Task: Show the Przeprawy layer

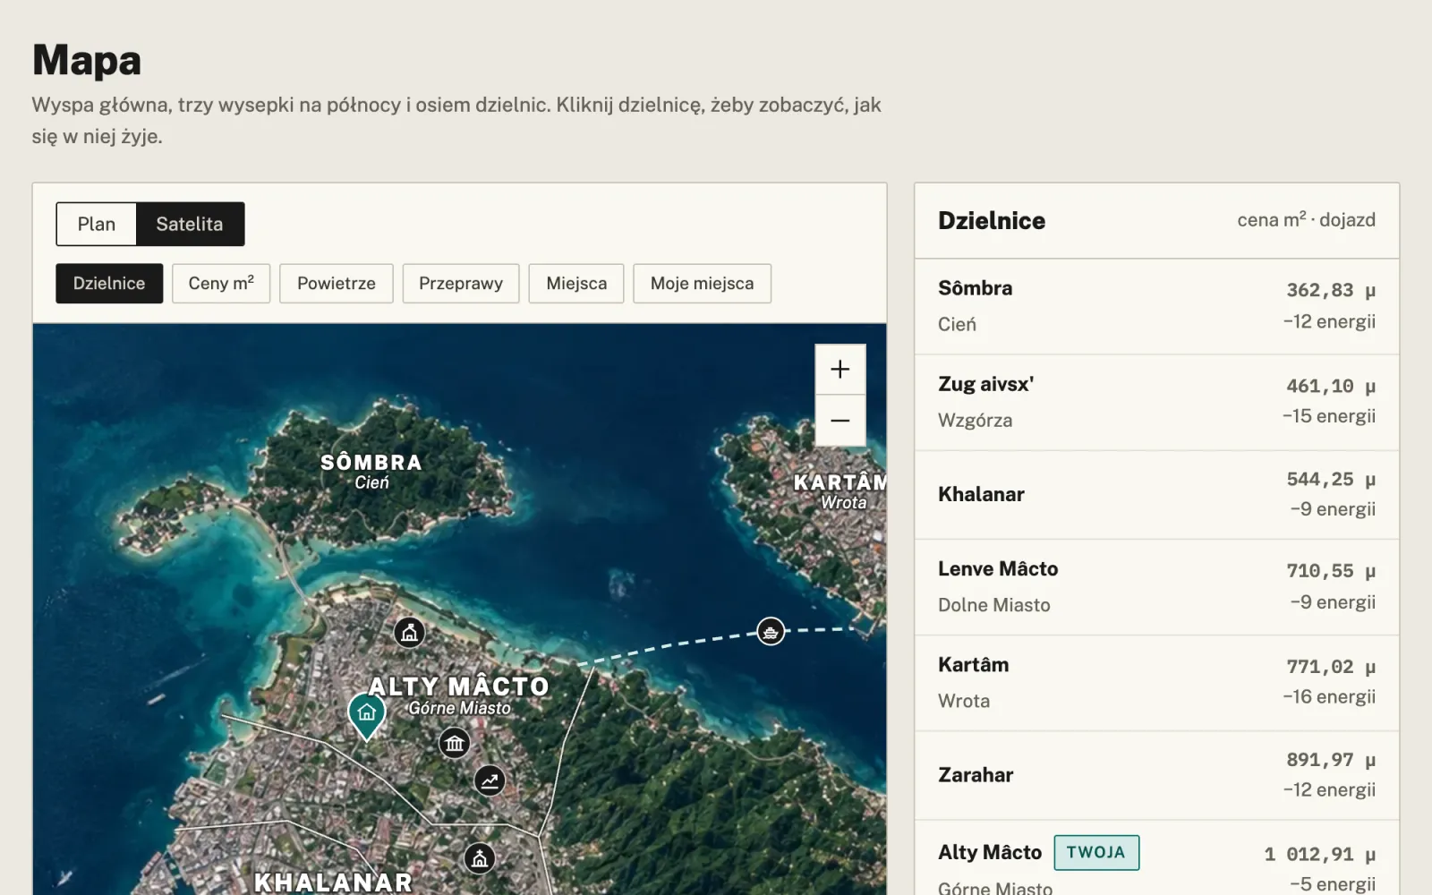Action: [x=461, y=283]
